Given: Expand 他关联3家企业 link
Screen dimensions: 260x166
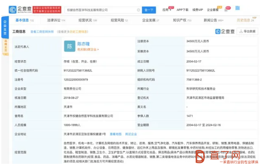Looking at the screenshot, I should [x=88, y=49].
